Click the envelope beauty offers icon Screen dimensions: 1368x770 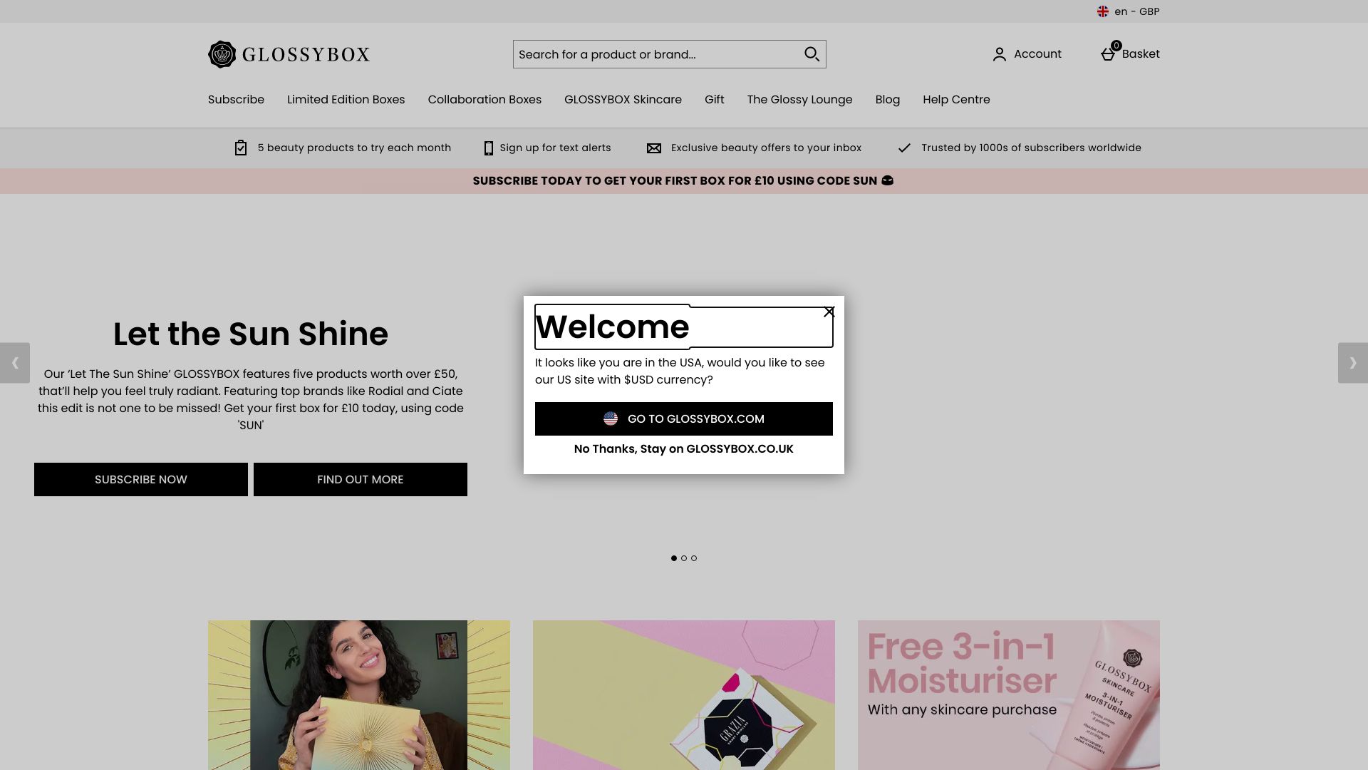pos(653,148)
